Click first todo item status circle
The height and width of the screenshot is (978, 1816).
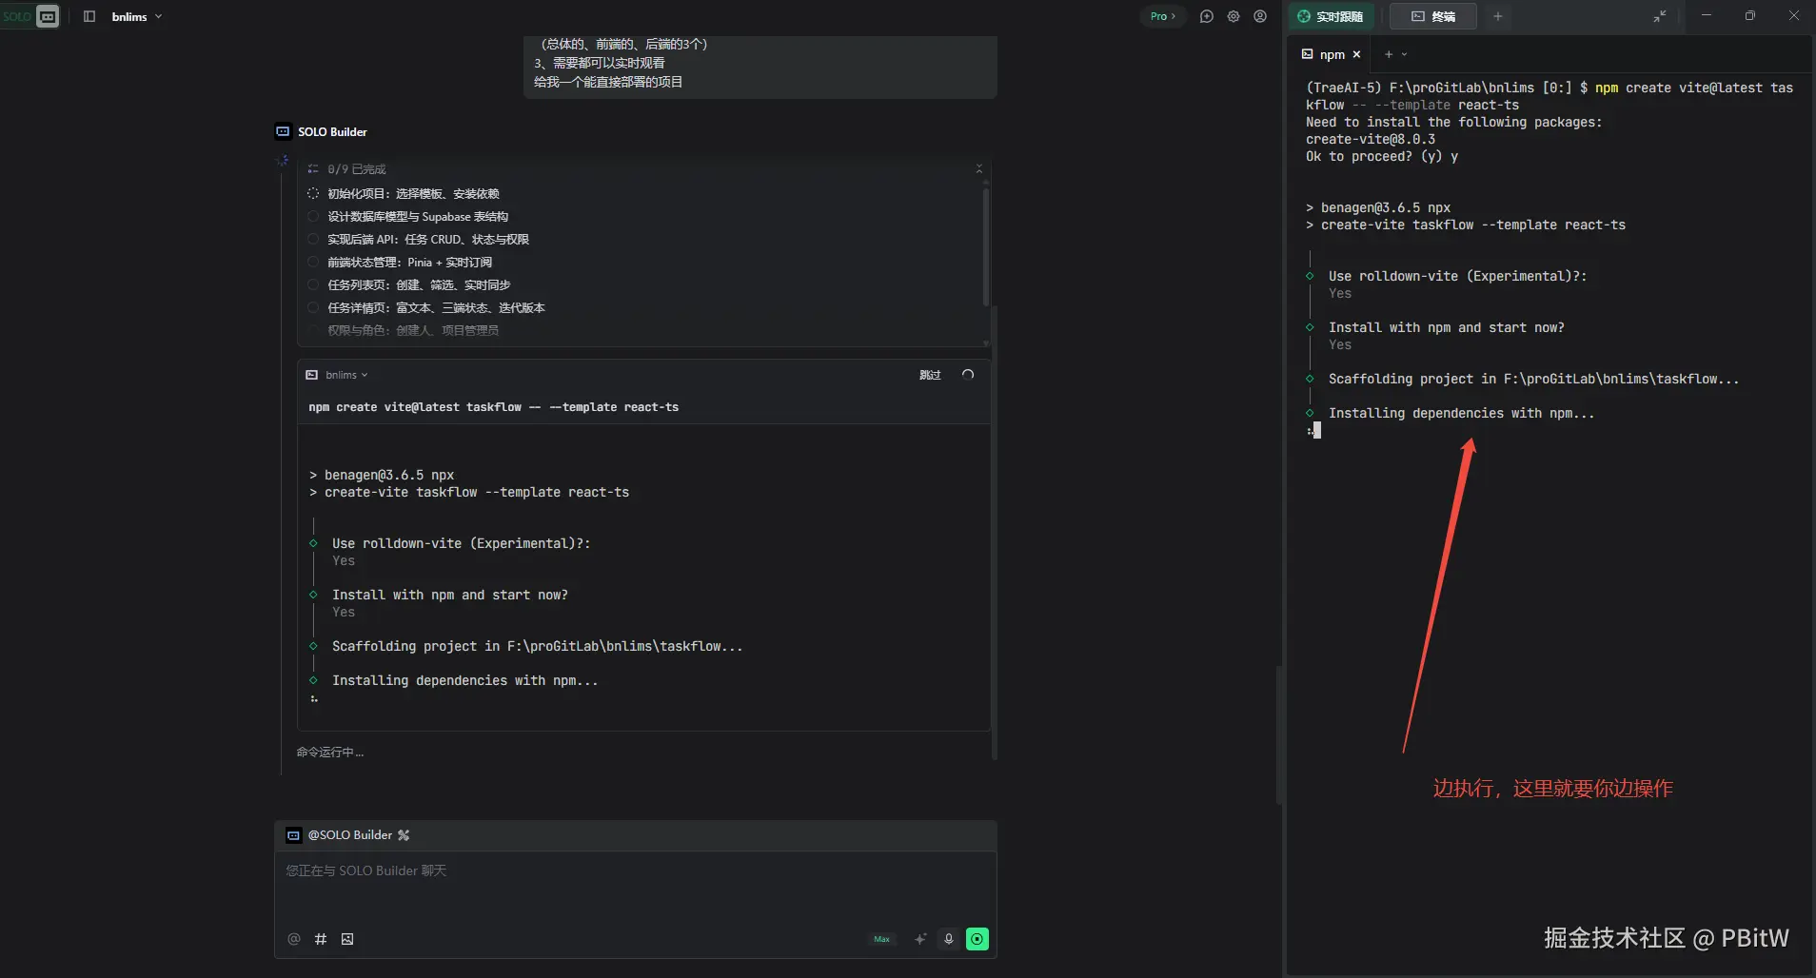tap(313, 193)
